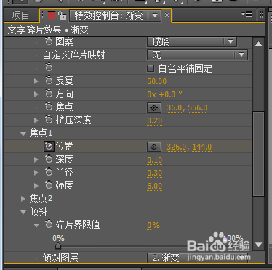
Task: Toggle stopwatch for 强度 property
Action: (49, 185)
